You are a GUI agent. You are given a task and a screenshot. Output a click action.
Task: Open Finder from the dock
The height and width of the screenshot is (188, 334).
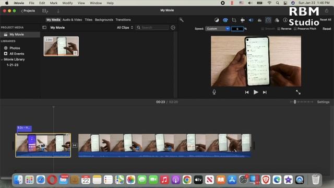coord(18,180)
